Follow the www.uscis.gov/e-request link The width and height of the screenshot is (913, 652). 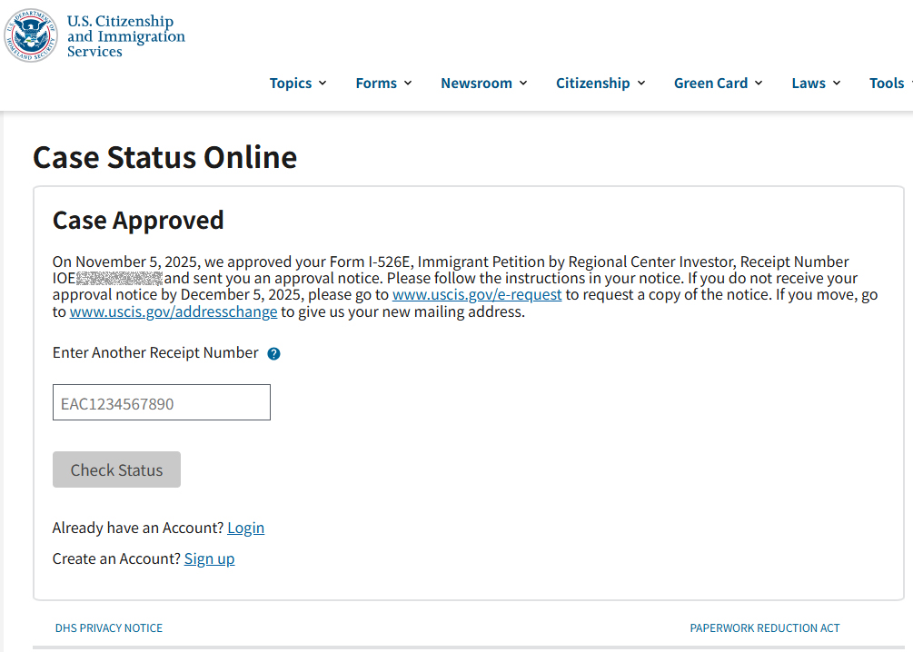coord(477,294)
